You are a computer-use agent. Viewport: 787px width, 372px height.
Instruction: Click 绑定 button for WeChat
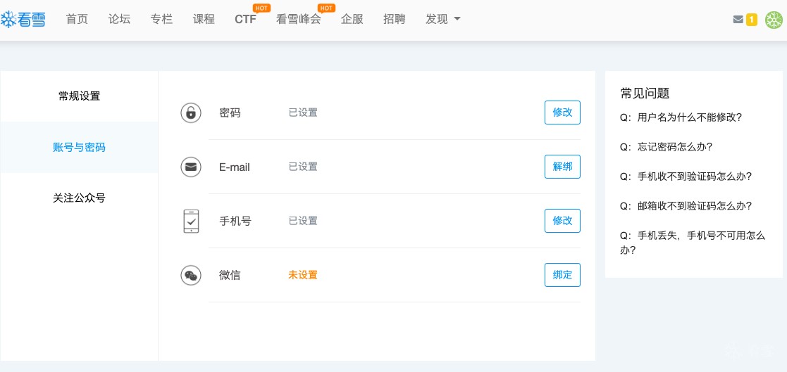[x=562, y=275]
